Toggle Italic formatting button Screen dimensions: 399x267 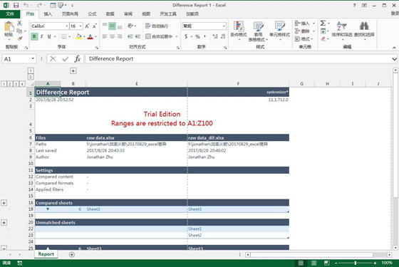click(41, 36)
